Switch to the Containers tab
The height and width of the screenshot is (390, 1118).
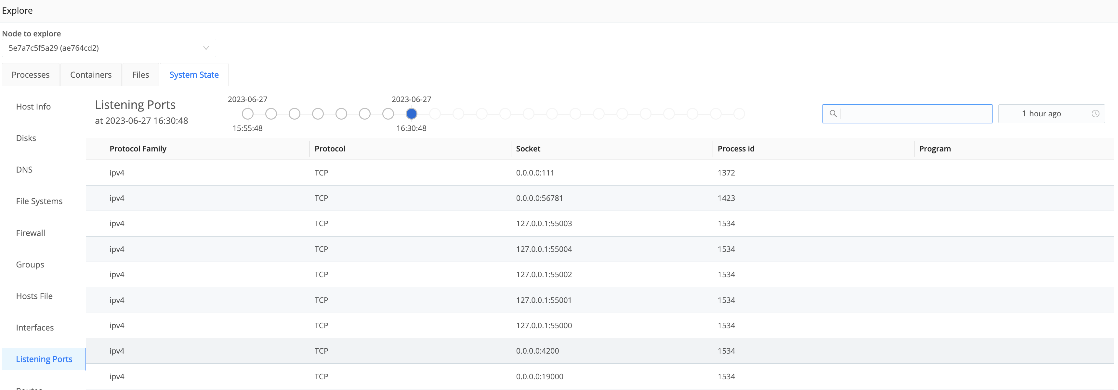click(x=91, y=75)
